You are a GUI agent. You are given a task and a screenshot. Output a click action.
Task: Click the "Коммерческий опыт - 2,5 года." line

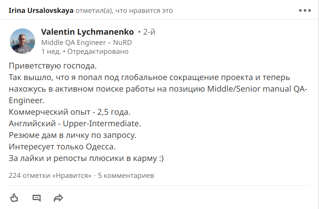pos(70,111)
